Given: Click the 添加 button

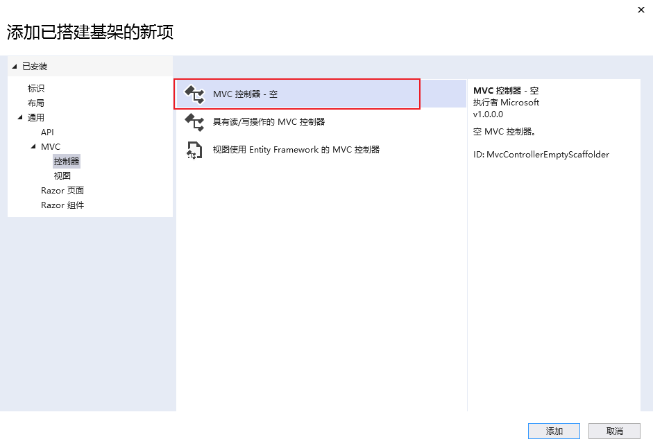Looking at the screenshot, I should (554, 431).
